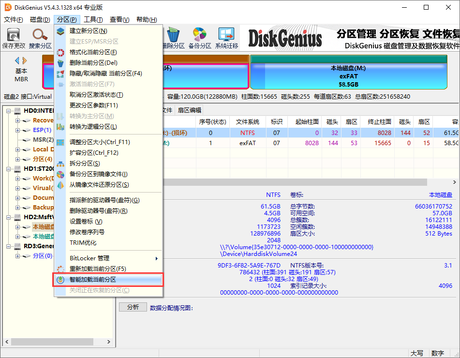Open the 文件(F) menu
This screenshot has height=358, width=460.
14,20
